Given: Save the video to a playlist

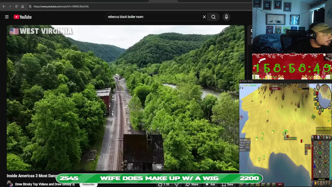Looking at the screenshot, I should pos(227,184).
